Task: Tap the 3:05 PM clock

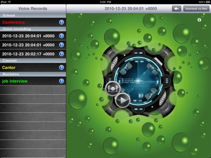Action: [x=105, y=2]
